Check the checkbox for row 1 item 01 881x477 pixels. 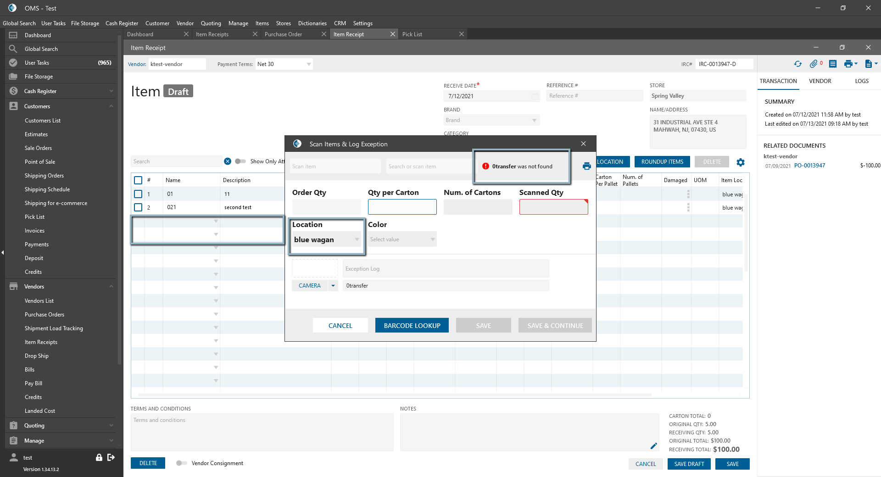click(138, 194)
